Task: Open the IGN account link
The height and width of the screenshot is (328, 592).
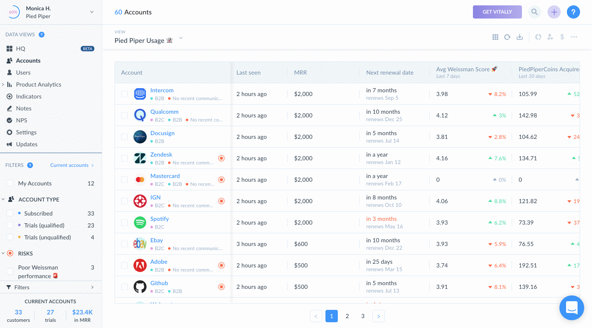Action: pos(155,197)
